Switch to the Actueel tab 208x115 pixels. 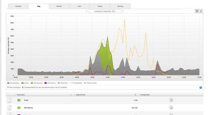click(x=18, y=6)
